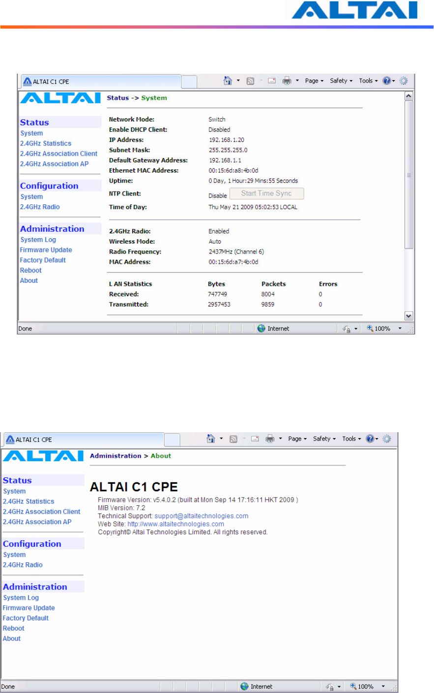This screenshot has width=434, height=693.
Task: Click protected mode icon in upper status bar
Action: pyautogui.click(x=347, y=329)
